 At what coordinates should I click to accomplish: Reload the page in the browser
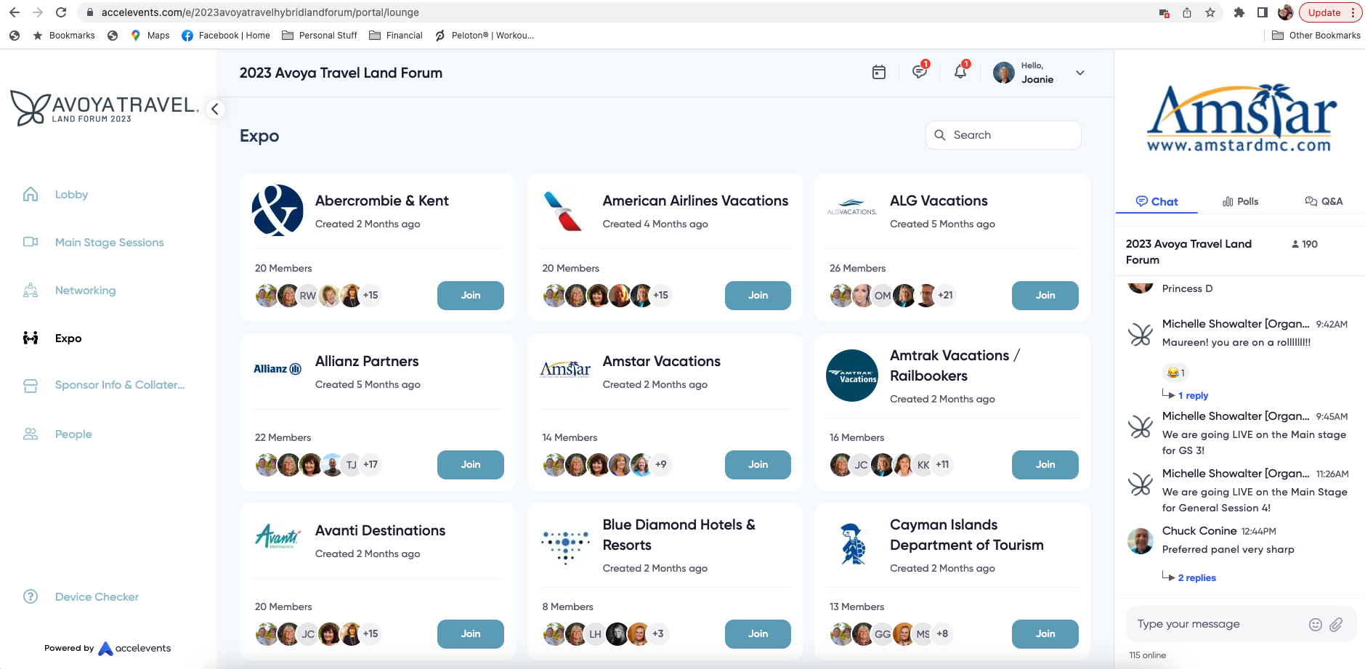(x=61, y=12)
